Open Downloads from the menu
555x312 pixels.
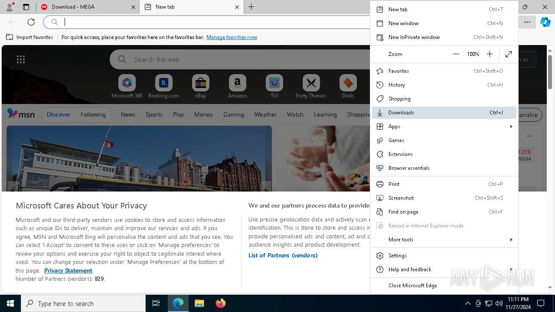coord(444,113)
